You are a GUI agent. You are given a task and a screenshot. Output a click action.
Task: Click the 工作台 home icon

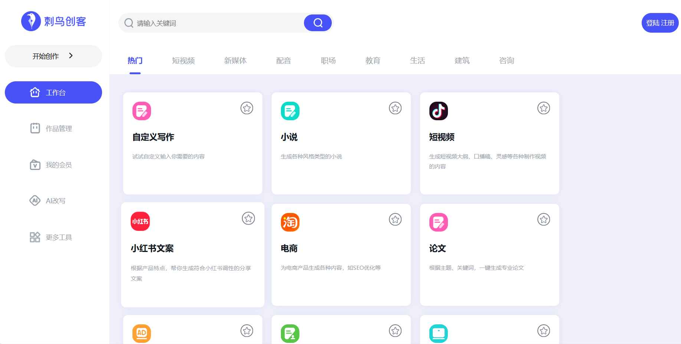click(35, 92)
